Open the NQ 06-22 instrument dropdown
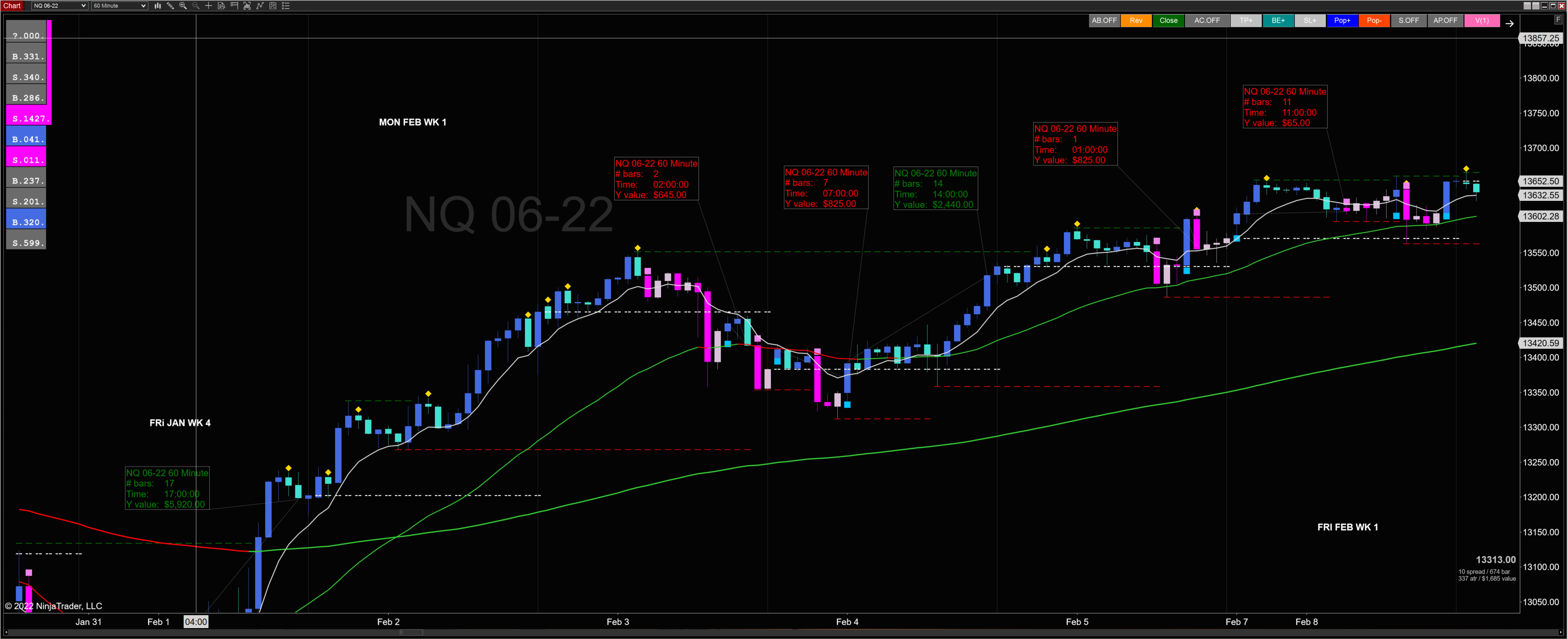The width and height of the screenshot is (1567, 639). (60, 5)
